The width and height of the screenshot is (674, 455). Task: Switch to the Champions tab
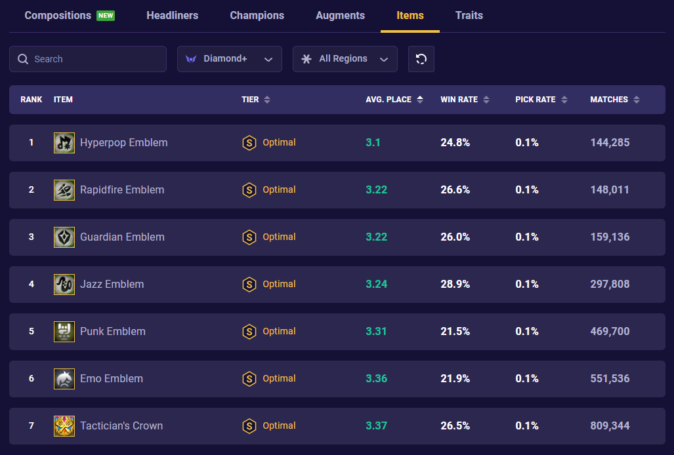tap(257, 15)
